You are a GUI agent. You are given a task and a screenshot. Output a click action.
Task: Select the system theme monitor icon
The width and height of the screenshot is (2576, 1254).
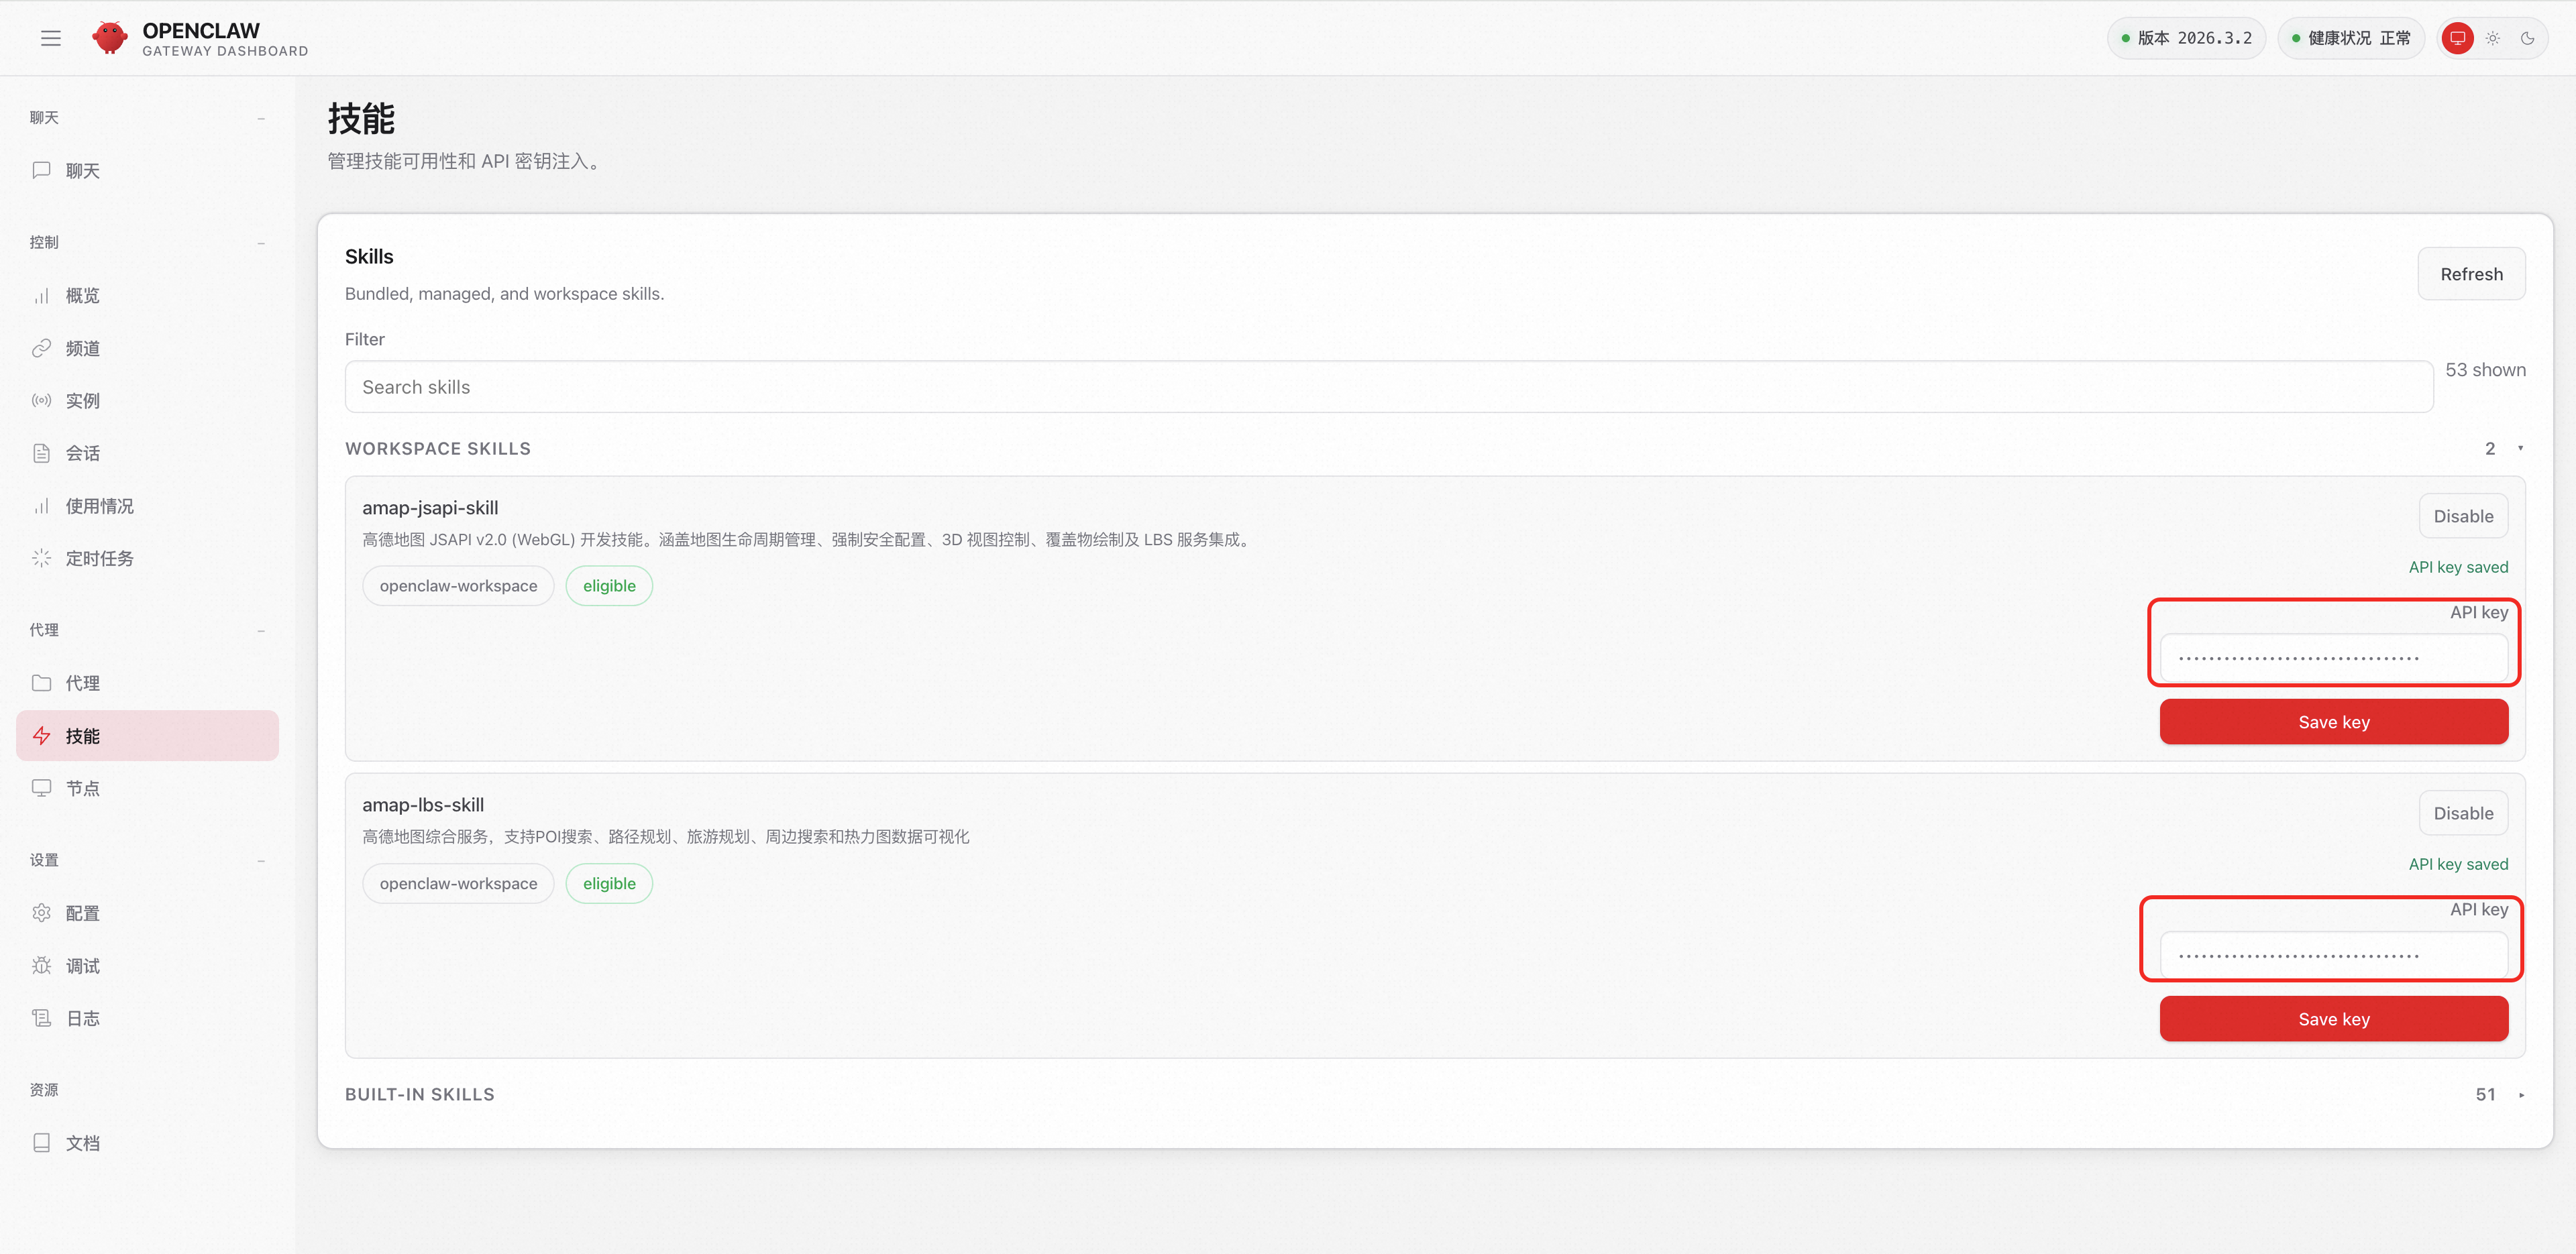(x=2457, y=38)
